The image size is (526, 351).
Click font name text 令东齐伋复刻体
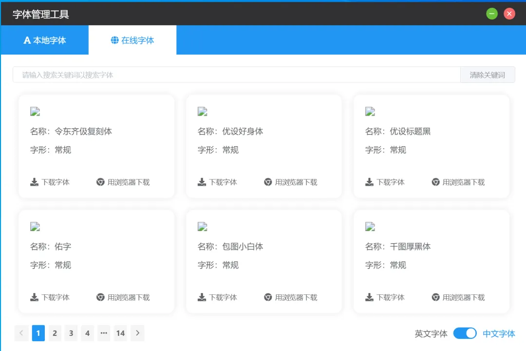click(83, 131)
